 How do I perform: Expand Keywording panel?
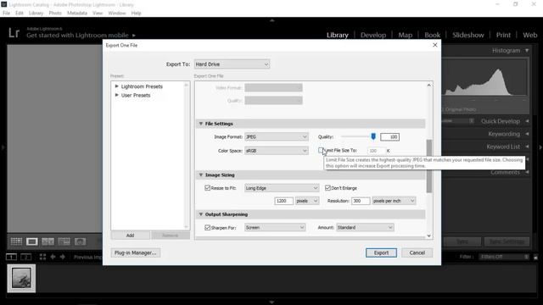[527, 134]
